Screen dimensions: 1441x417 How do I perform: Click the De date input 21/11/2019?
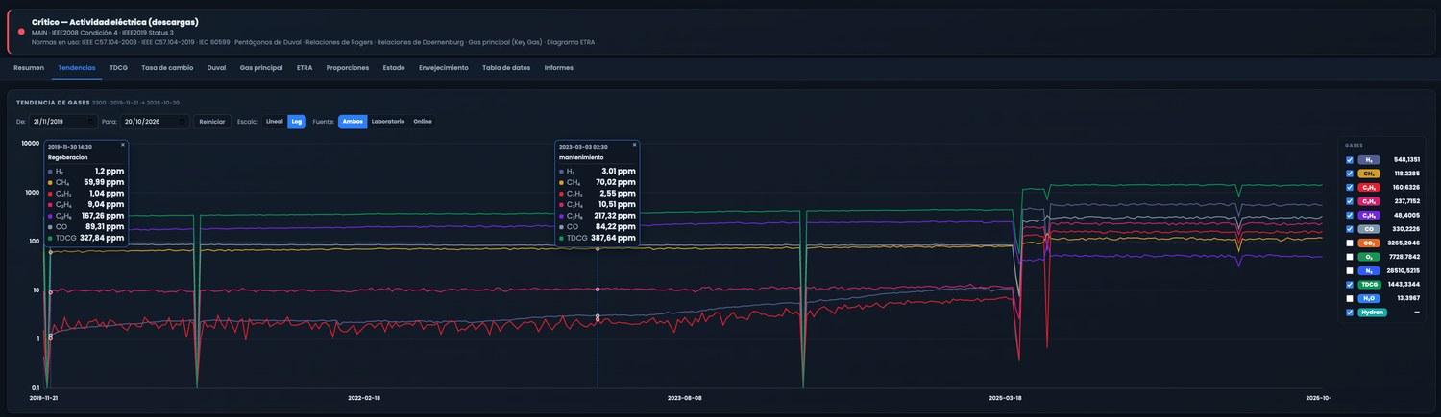(x=63, y=122)
